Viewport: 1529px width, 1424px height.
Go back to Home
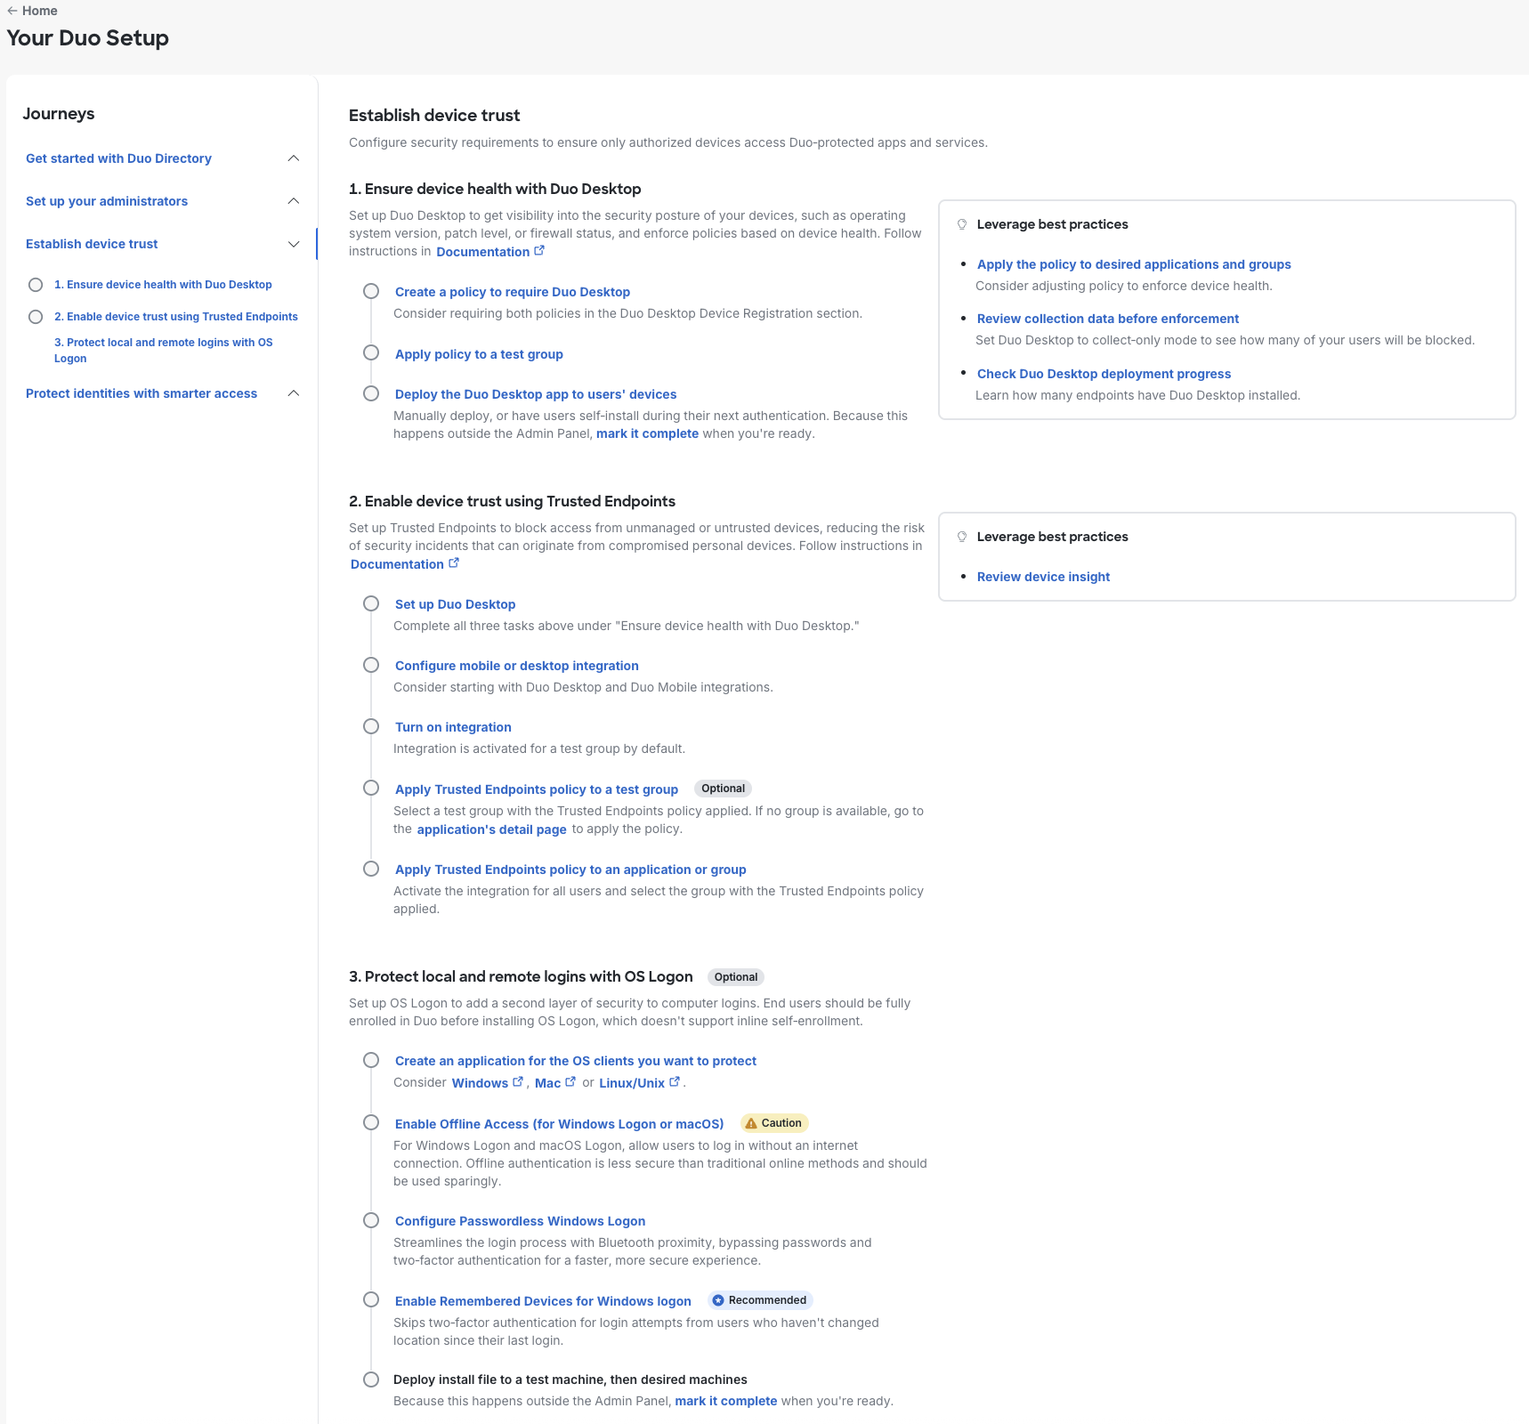click(40, 11)
